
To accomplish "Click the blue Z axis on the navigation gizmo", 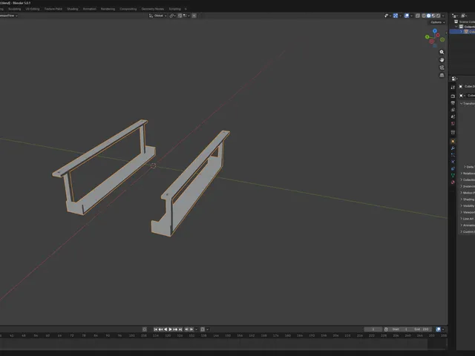I will pyautogui.click(x=435, y=31).
